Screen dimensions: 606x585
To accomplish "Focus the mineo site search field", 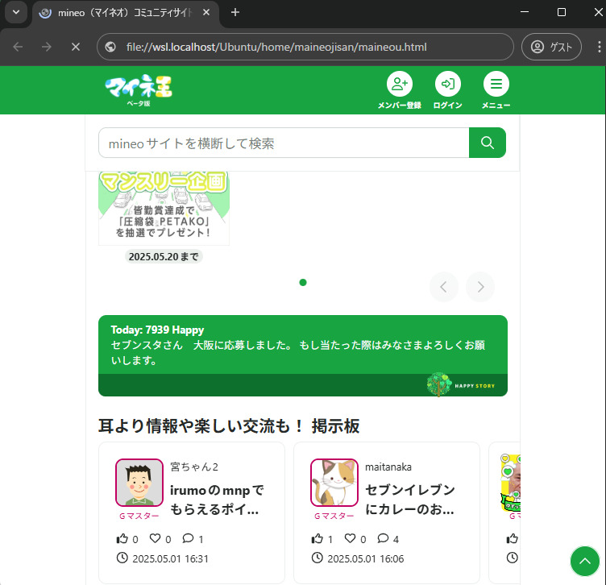I will coord(284,143).
